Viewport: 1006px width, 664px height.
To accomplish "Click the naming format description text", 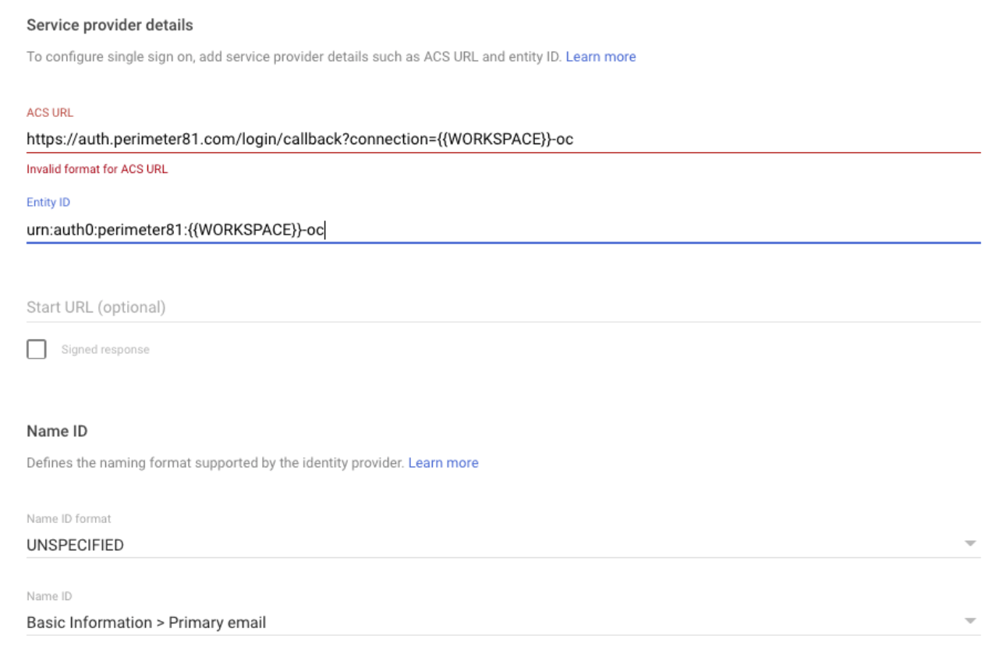I will [x=215, y=463].
